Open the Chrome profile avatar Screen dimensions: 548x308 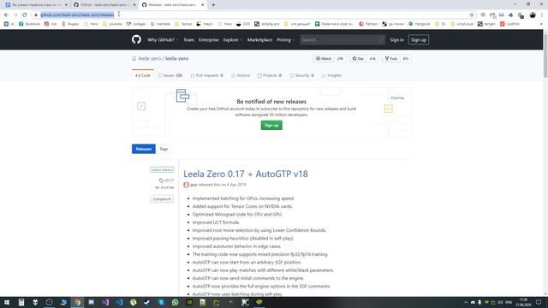(533, 15)
